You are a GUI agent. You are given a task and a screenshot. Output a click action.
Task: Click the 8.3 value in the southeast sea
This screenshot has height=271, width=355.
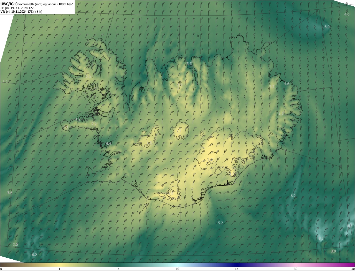pos(321,238)
